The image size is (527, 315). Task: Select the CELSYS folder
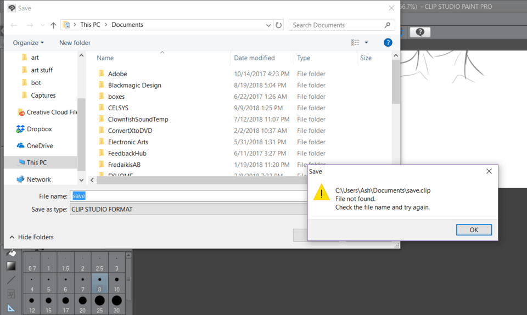[118, 108]
